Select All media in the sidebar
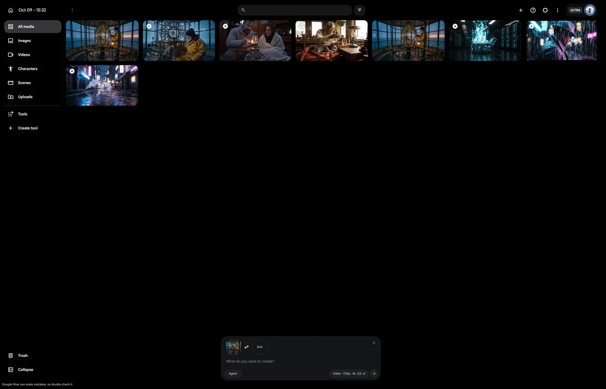Screen dimensions: 606x389 tap(33, 26)
